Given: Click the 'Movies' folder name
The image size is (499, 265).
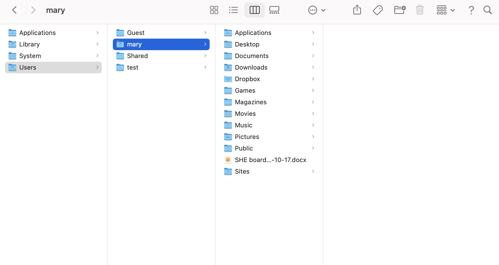Looking at the screenshot, I should tap(245, 114).
